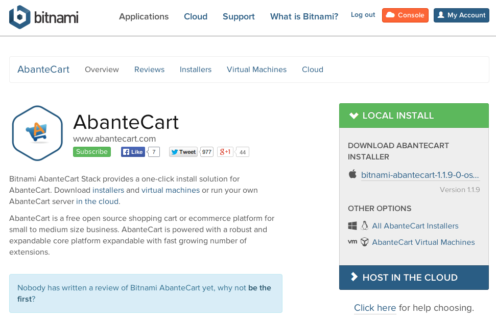This screenshot has height=319, width=496.
Task: Click the Facebook Like button
Action: pos(133,152)
